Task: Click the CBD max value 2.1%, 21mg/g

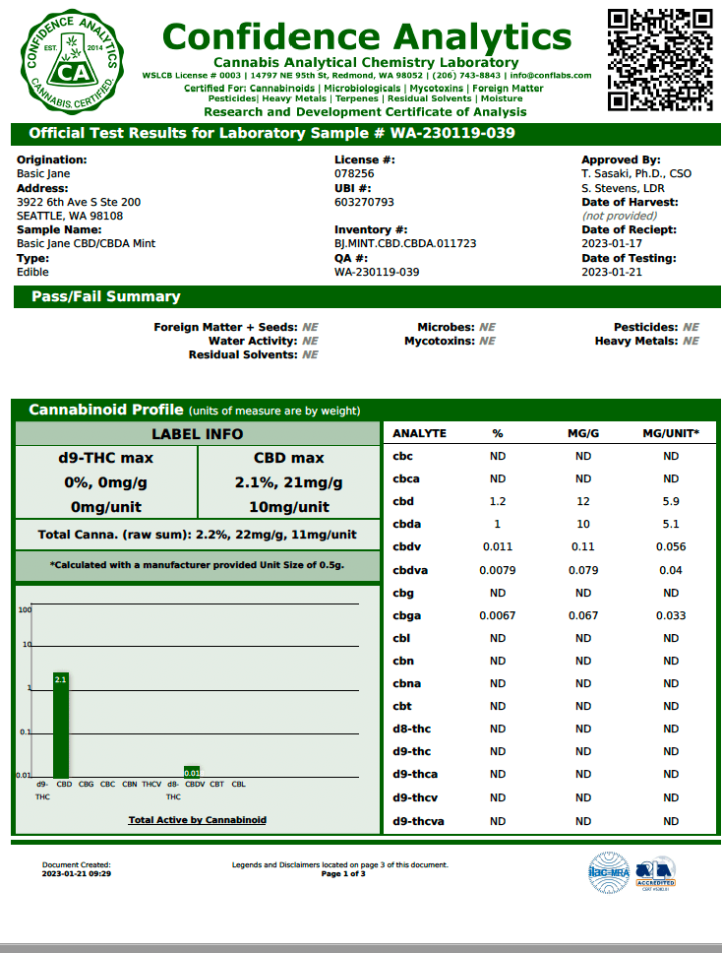Action: [x=288, y=482]
